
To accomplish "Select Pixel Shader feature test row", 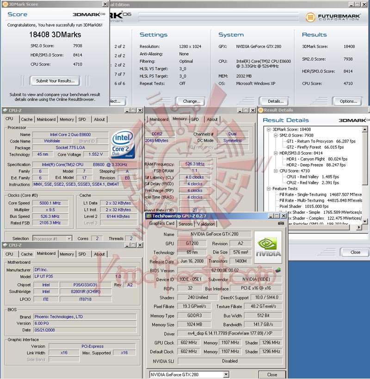I will click(304, 206).
